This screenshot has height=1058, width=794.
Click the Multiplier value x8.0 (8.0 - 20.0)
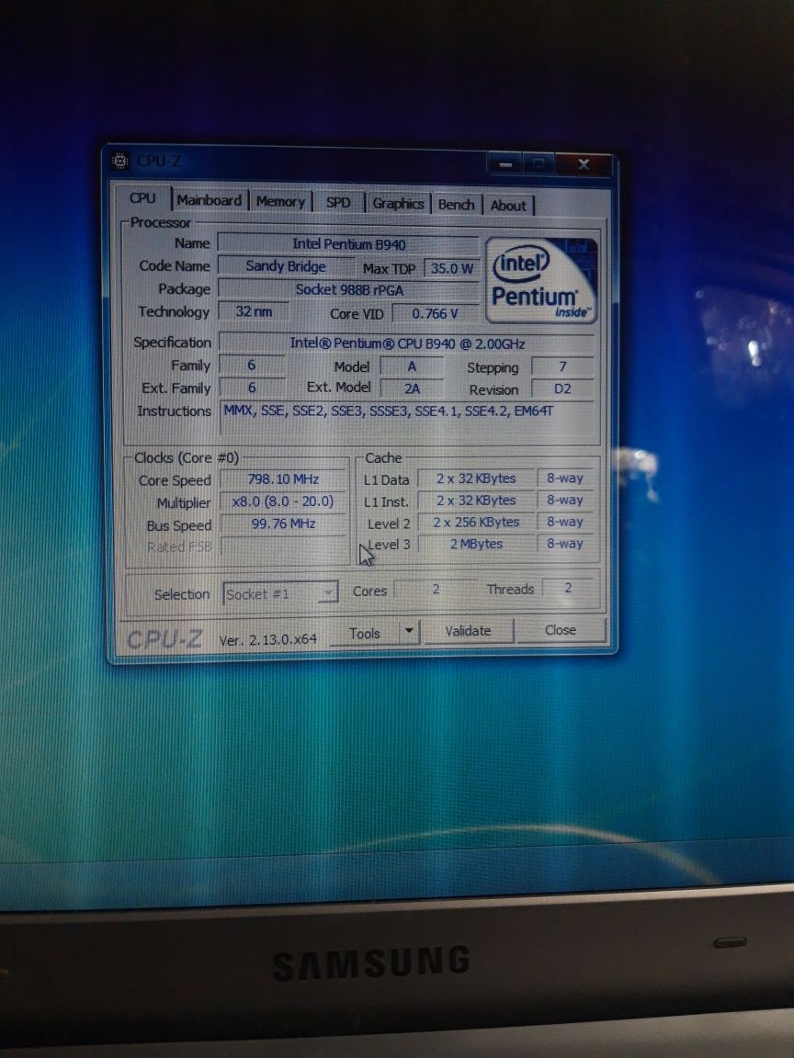coord(283,501)
